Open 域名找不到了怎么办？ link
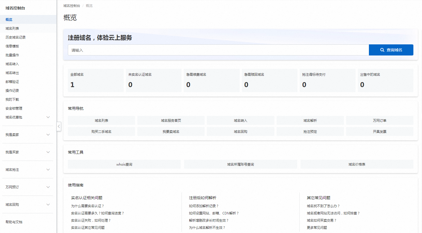The image size is (422, 233). [323, 206]
